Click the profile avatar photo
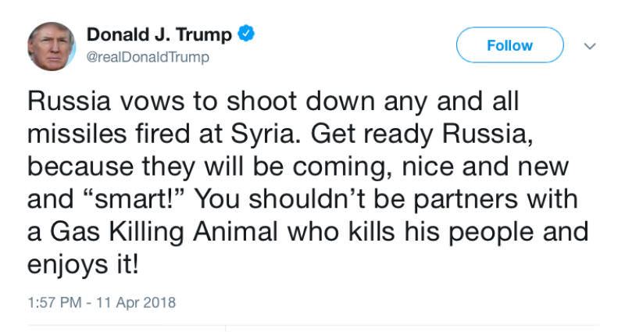 point(52,45)
